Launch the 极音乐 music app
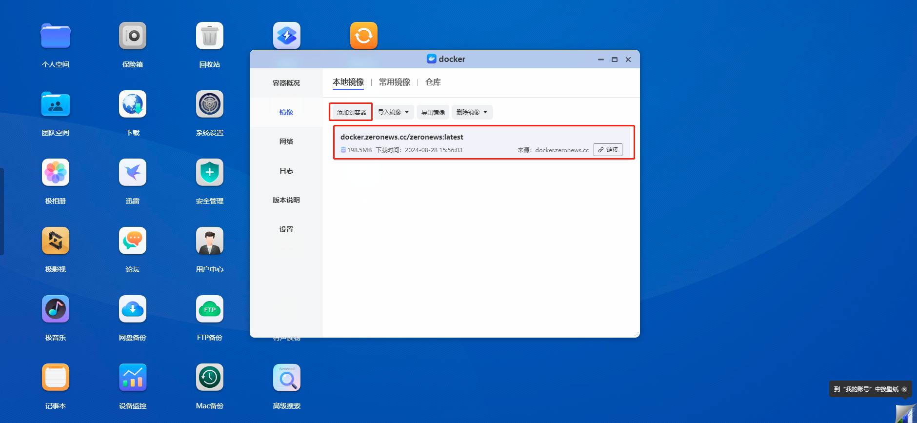This screenshot has width=917, height=423. tap(56, 309)
